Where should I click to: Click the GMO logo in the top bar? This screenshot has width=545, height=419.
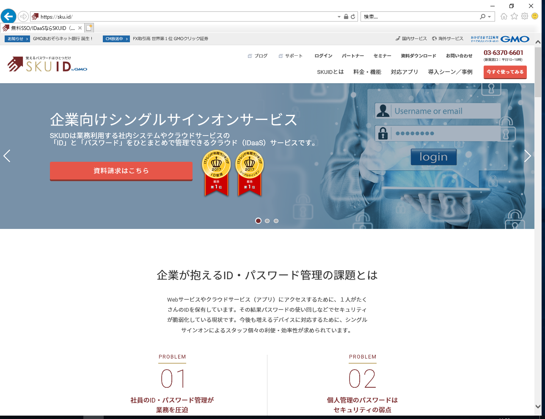coord(515,39)
